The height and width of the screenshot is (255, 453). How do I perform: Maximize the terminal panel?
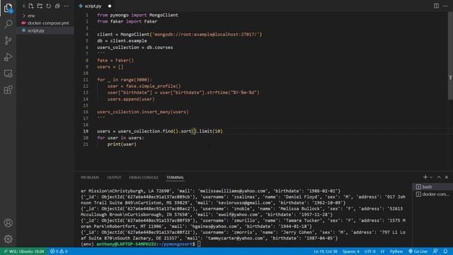tap(439, 177)
